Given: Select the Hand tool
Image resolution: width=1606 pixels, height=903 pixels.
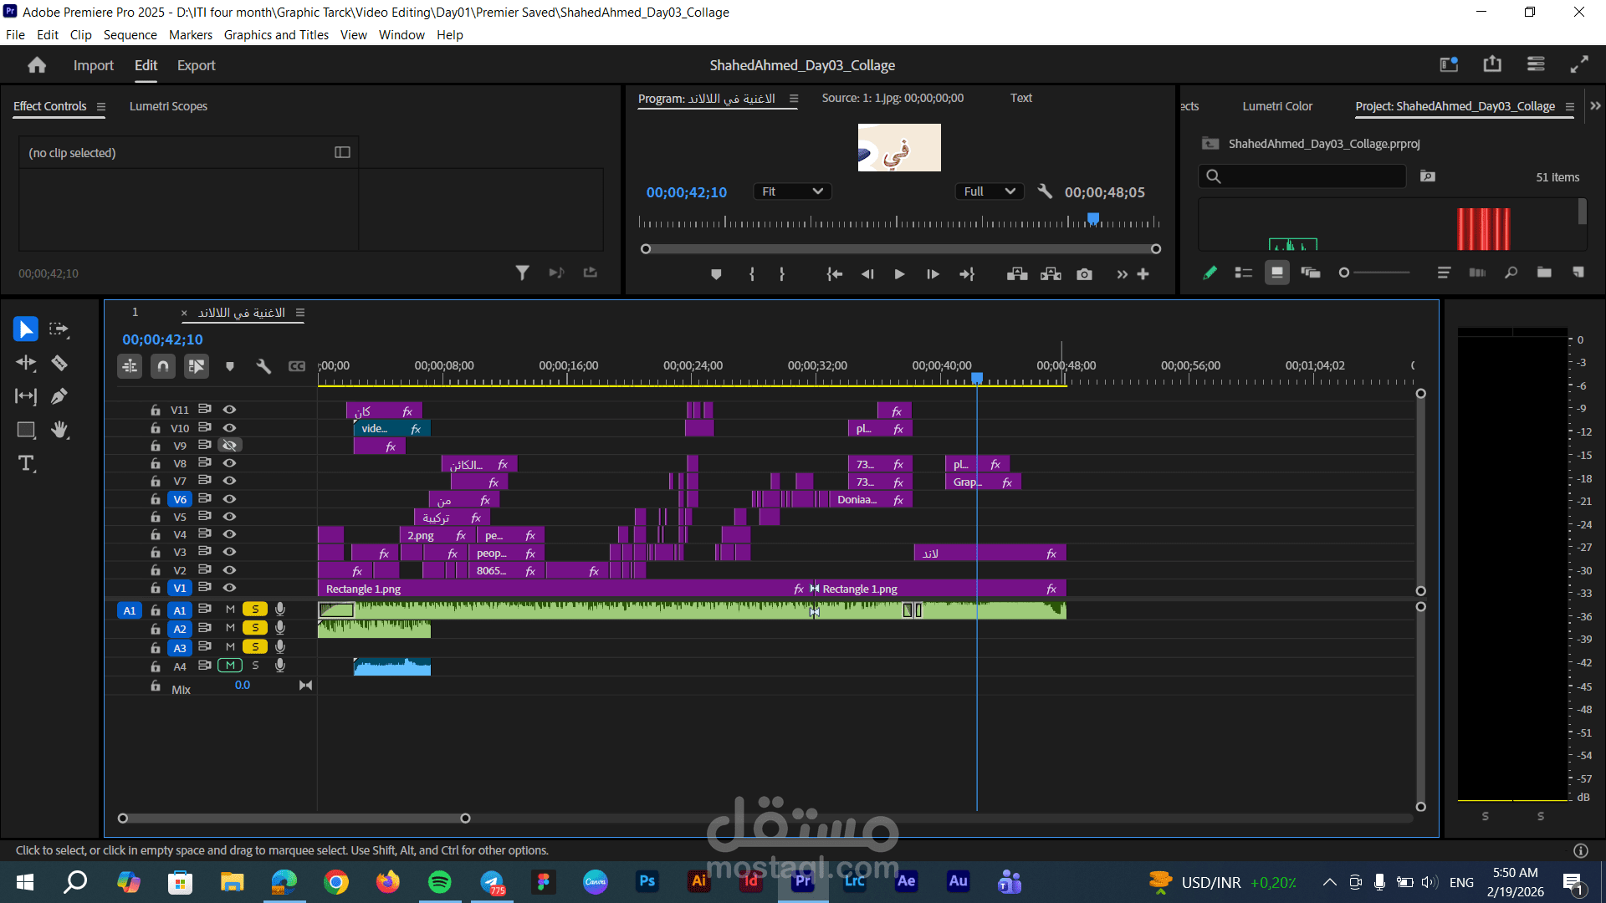Looking at the screenshot, I should pyautogui.click(x=59, y=430).
